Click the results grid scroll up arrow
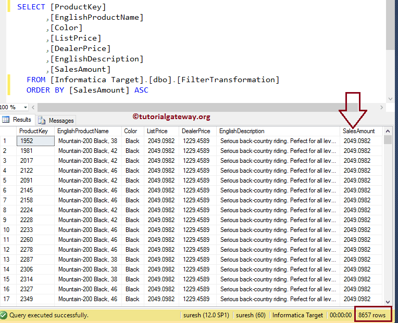The image size is (398, 323). tap(388, 131)
